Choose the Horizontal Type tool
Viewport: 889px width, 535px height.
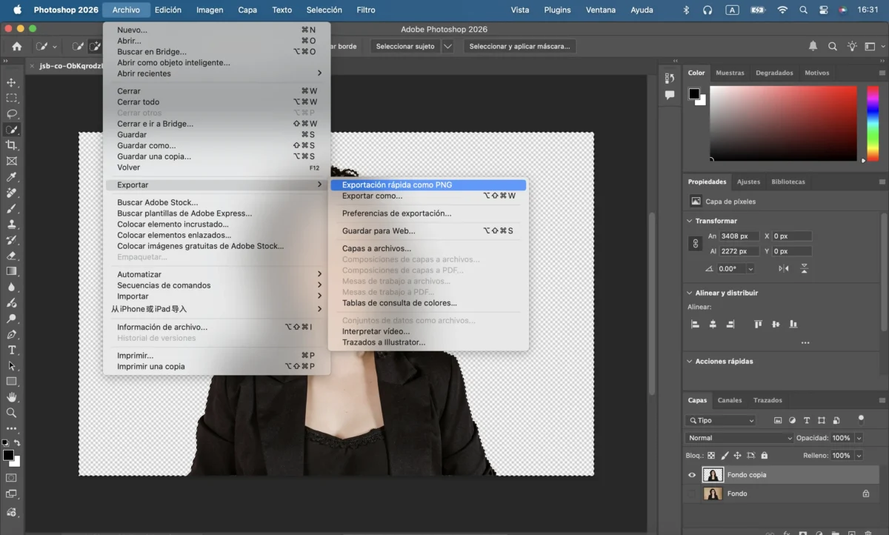(11, 350)
